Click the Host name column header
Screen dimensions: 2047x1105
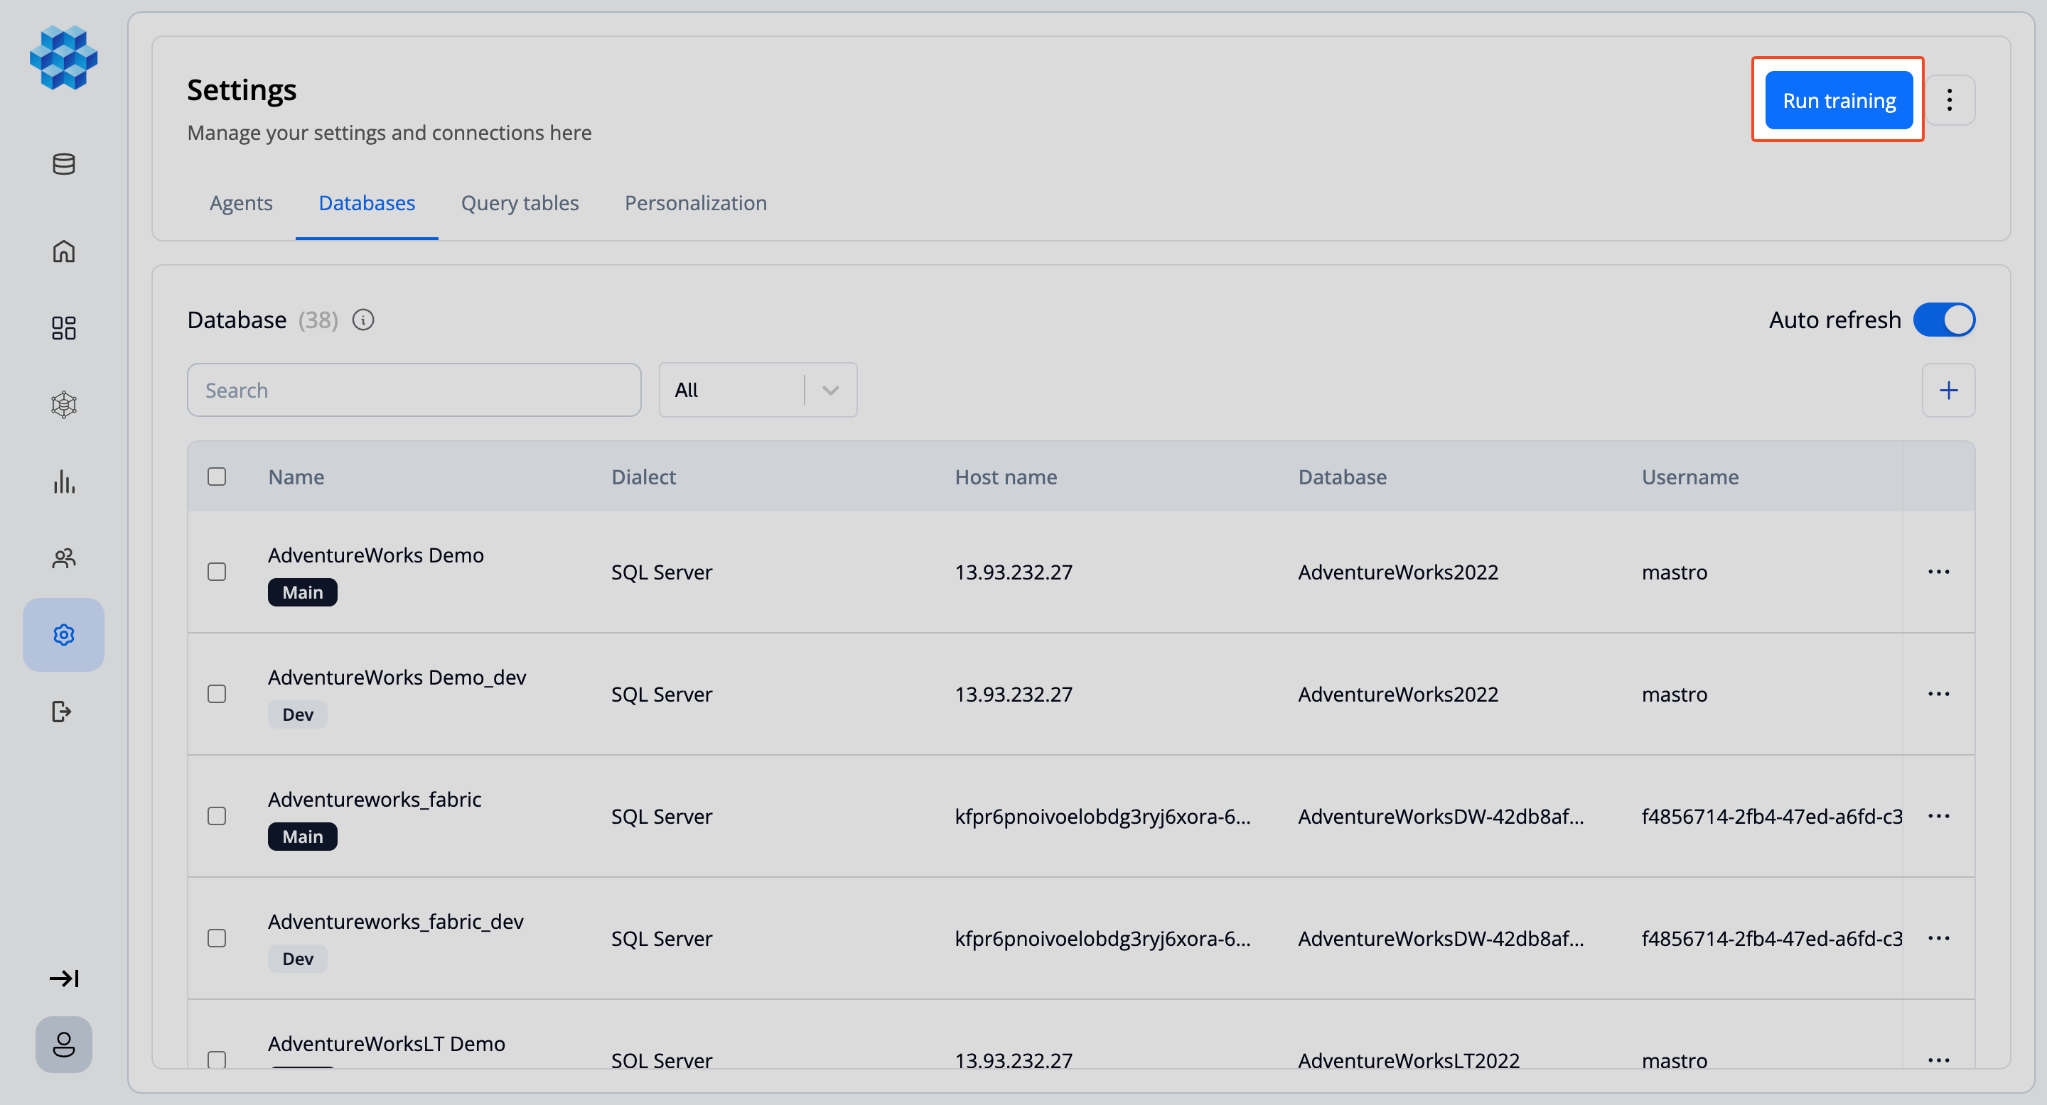click(x=1006, y=477)
